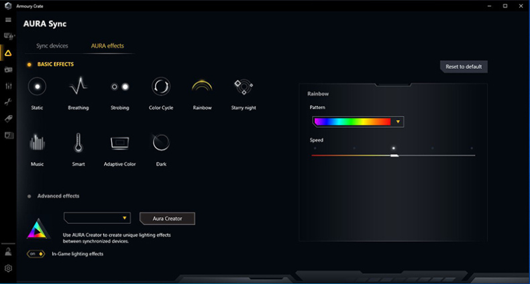Open the scenario profiles sliders icon
This screenshot has height=284, width=530.
pyautogui.click(x=9, y=86)
